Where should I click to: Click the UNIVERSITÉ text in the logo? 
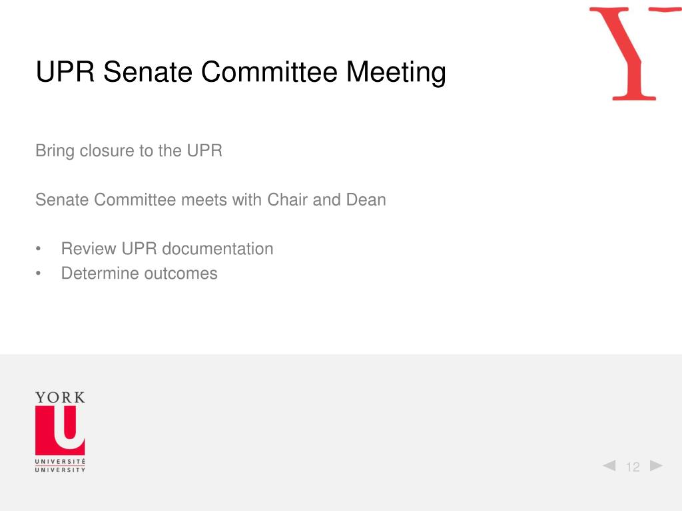60,461
